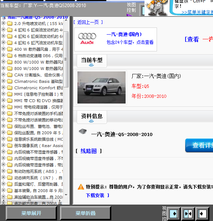Expand the 2.0 升电喷发动机 tree node
213x221 pixels.
pyautogui.click(x=3, y=23)
